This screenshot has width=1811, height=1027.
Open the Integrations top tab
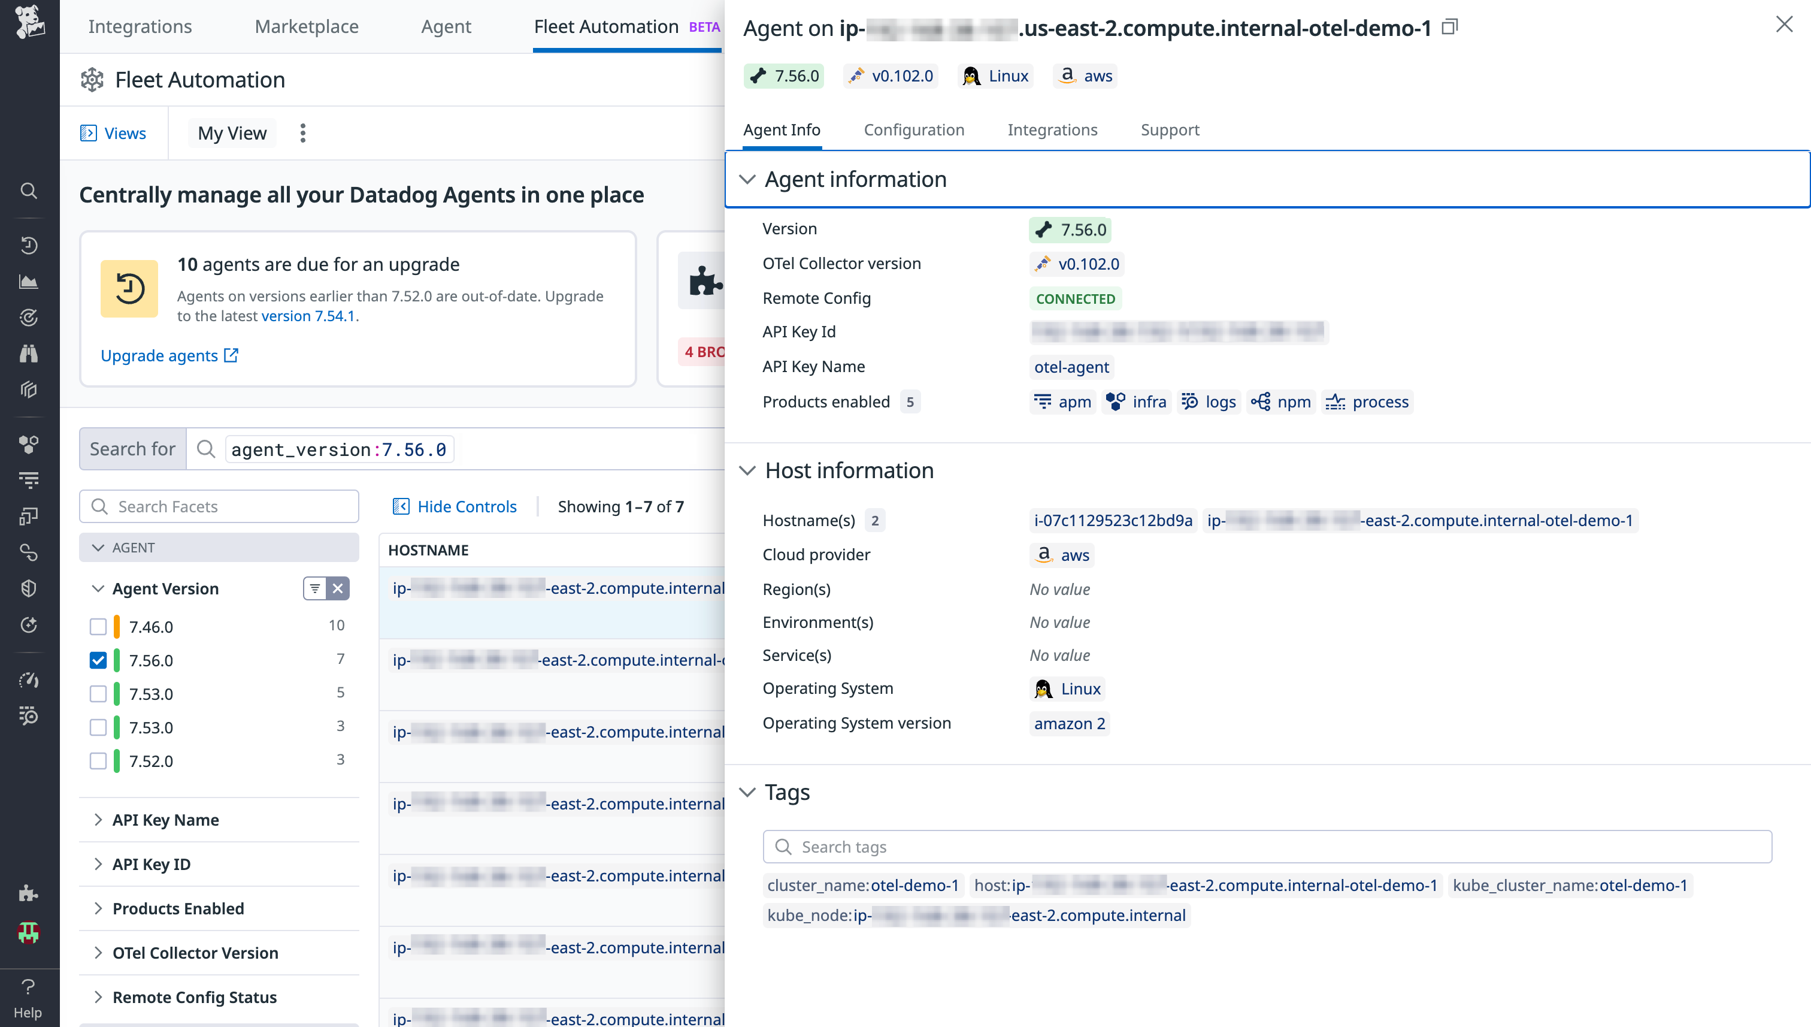pyautogui.click(x=140, y=26)
